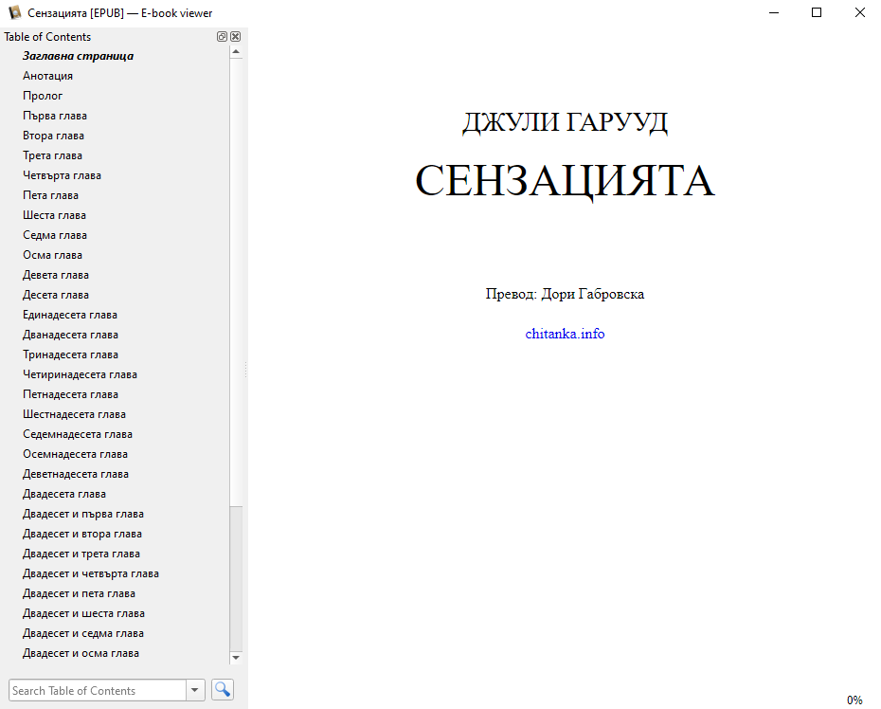The image size is (881, 709).
Task: Jump to 'Двадесет и осма глава'
Action: pos(81,653)
